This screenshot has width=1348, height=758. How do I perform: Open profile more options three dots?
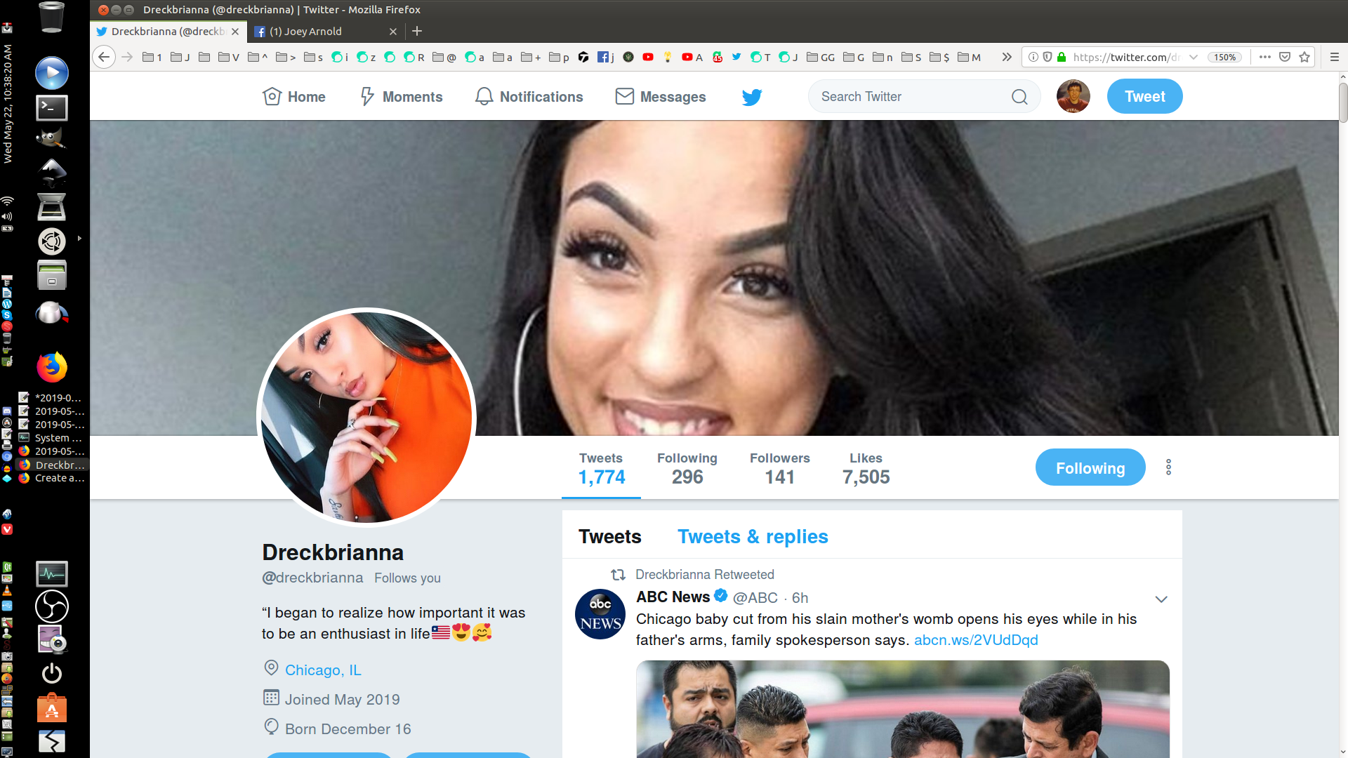click(1168, 467)
